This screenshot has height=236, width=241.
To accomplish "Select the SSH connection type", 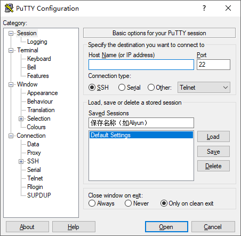I will (x=92, y=88).
